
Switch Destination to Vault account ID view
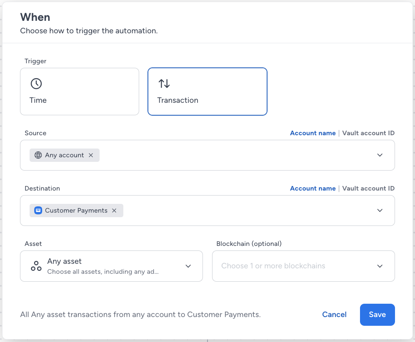tap(368, 188)
